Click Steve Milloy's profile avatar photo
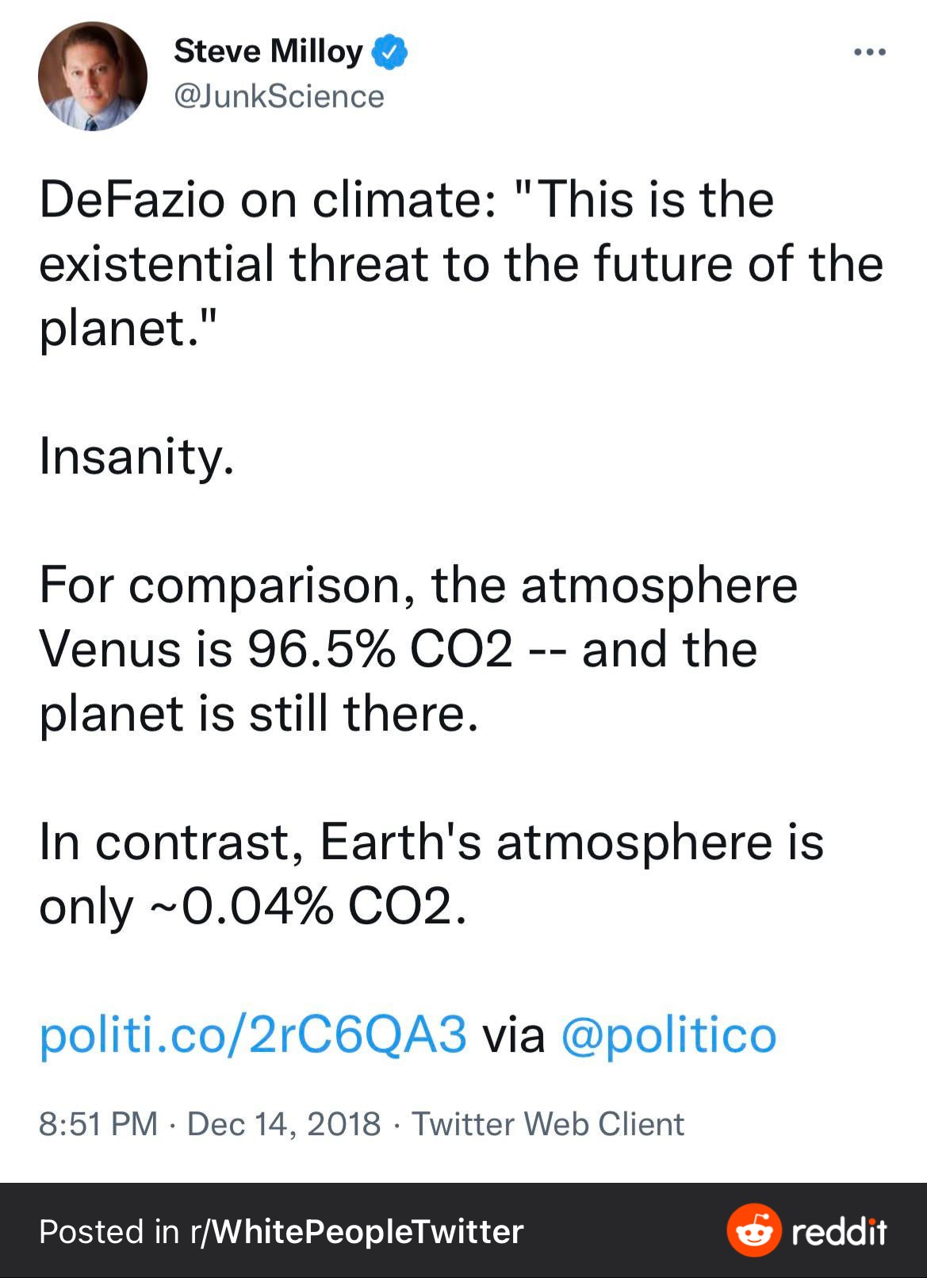This screenshot has width=927, height=1278. pyautogui.click(x=92, y=76)
